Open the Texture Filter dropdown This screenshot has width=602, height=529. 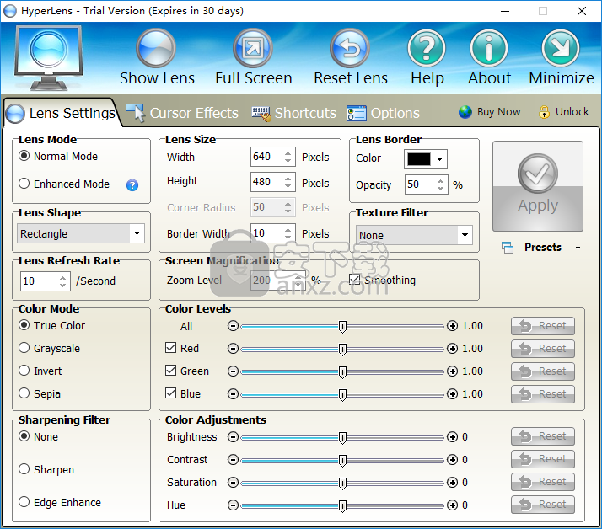click(x=414, y=235)
